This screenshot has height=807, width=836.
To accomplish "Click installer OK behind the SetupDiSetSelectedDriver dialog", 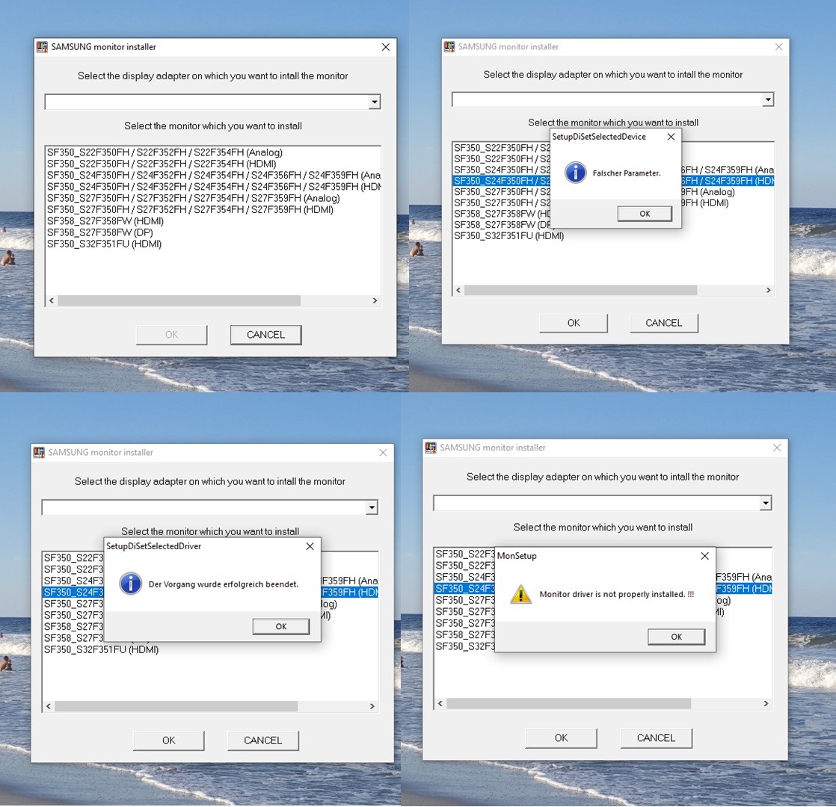I will click(x=168, y=740).
